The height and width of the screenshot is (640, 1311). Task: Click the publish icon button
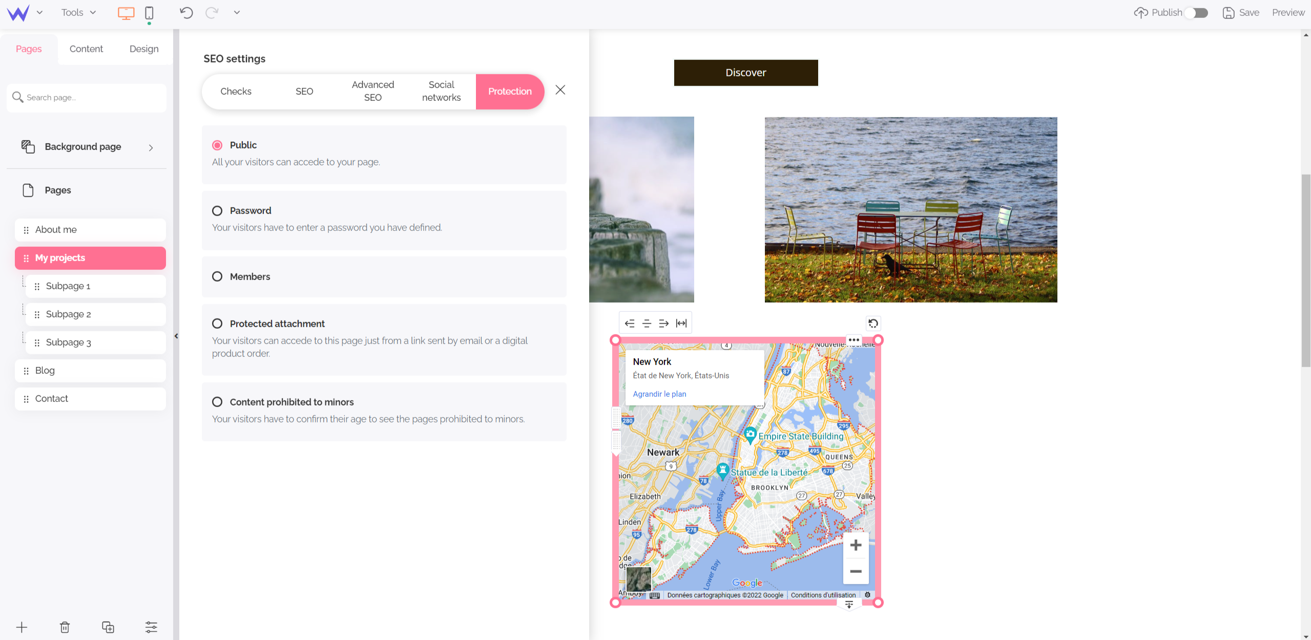tap(1139, 12)
